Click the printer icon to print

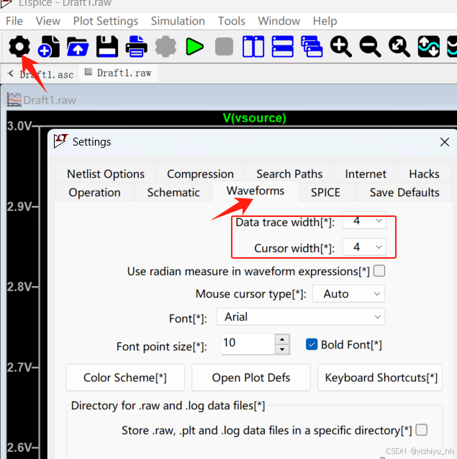click(136, 46)
